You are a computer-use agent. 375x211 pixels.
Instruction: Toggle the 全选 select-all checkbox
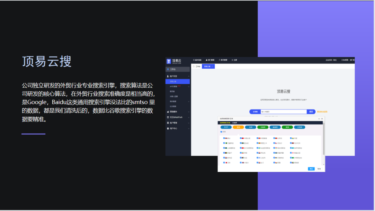(221, 132)
